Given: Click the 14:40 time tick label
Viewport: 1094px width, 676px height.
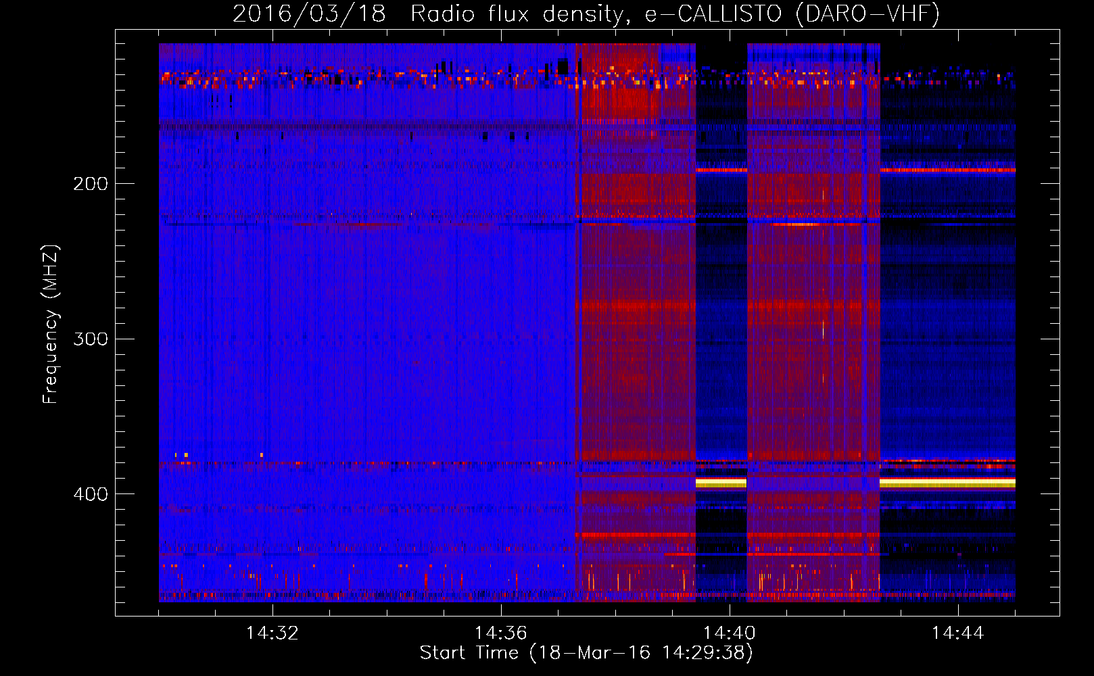Looking at the screenshot, I should 730,633.
